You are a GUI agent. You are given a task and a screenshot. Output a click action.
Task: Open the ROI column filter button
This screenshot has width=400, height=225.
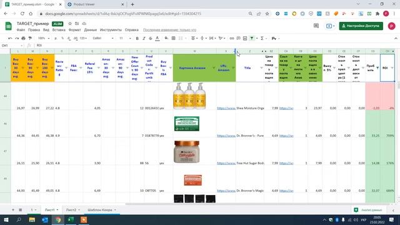point(392,68)
